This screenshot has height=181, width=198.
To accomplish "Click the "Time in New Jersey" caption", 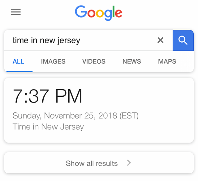I will pos(48,127).
